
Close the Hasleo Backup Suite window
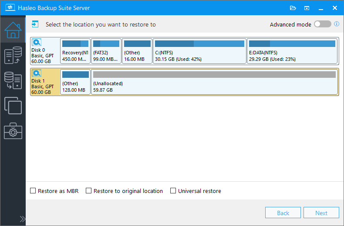coord(334,8)
